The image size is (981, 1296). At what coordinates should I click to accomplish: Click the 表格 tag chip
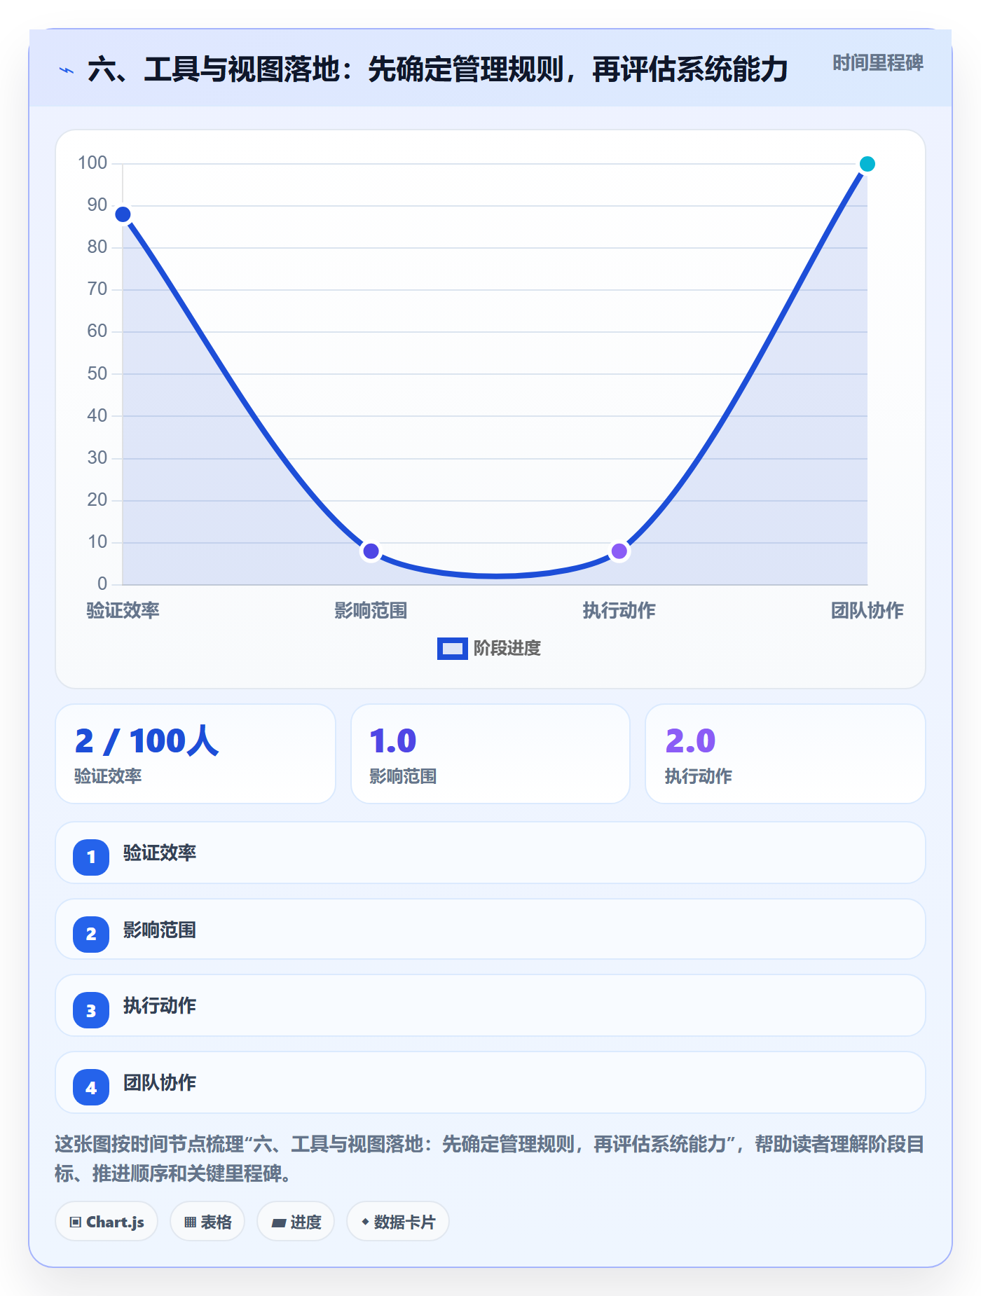point(207,1222)
